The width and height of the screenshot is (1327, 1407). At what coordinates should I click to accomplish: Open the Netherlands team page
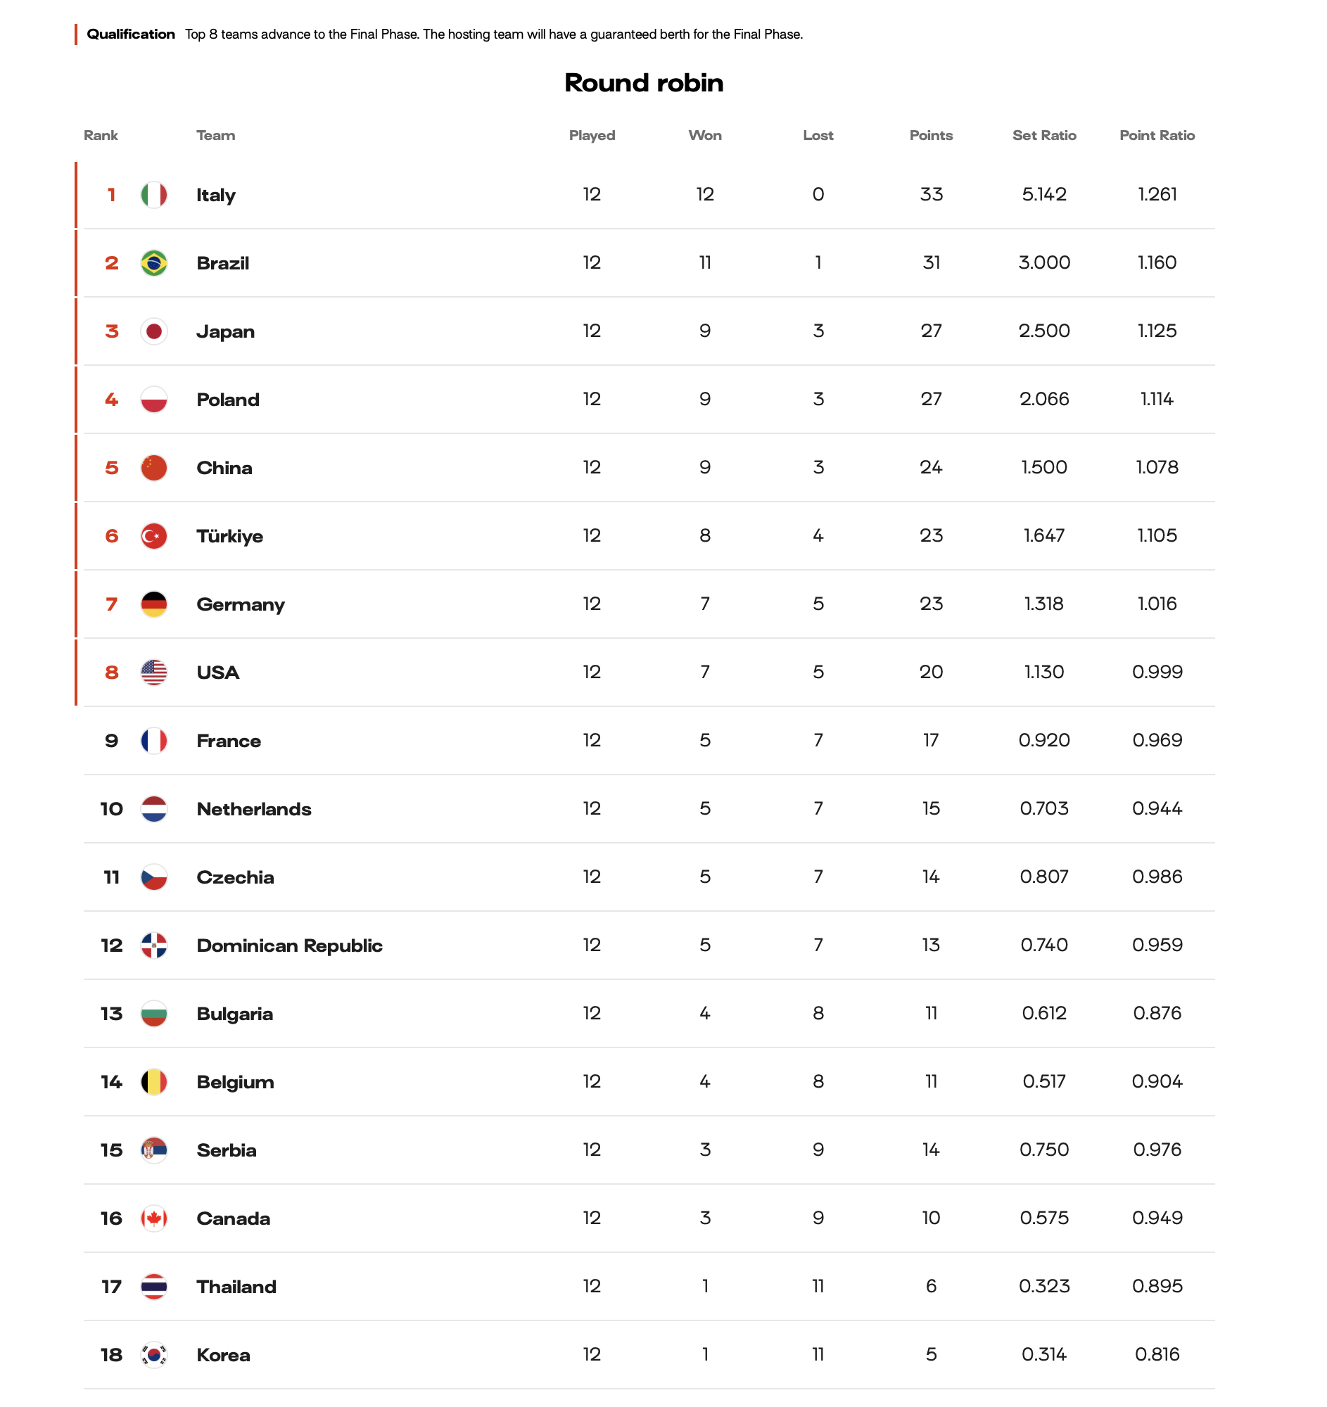pos(253,809)
